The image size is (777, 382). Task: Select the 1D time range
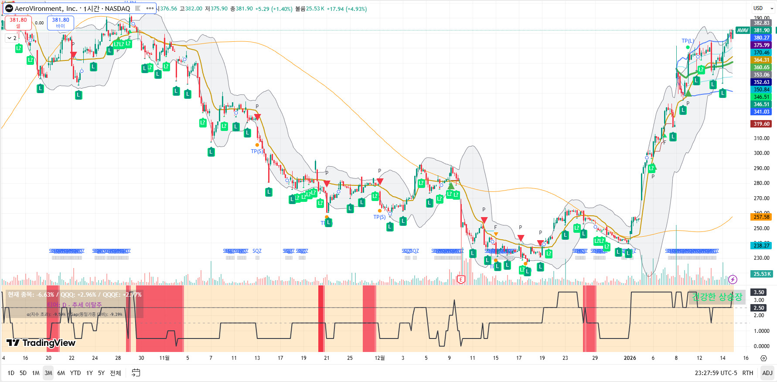pos(11,373)
